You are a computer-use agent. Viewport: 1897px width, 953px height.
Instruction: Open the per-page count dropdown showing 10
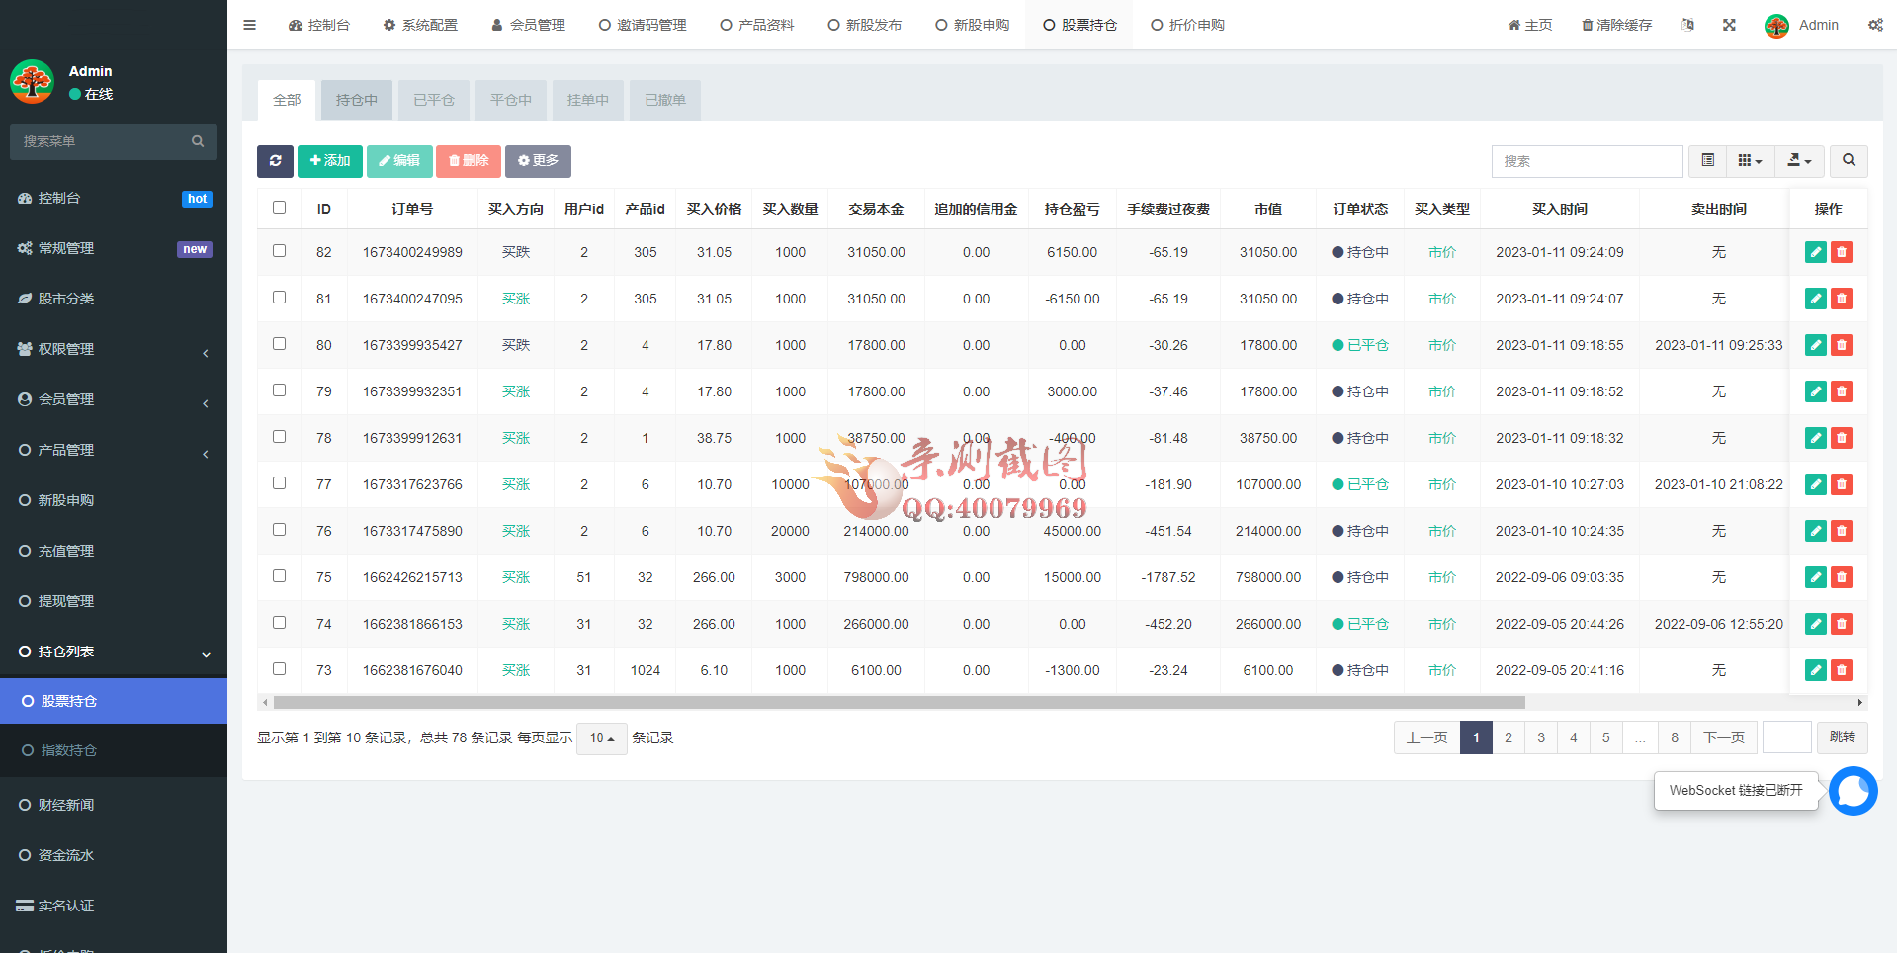601,737
